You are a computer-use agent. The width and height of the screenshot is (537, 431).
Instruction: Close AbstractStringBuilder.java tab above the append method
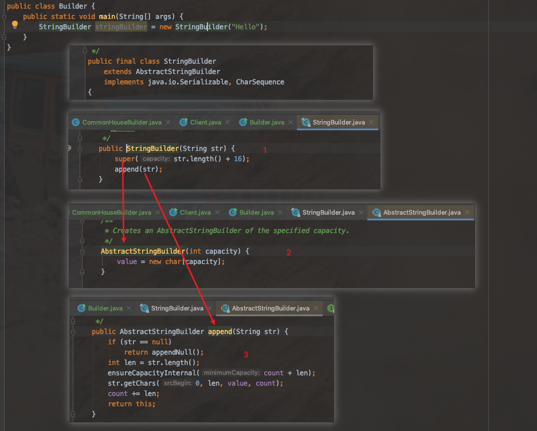[316, 308]
